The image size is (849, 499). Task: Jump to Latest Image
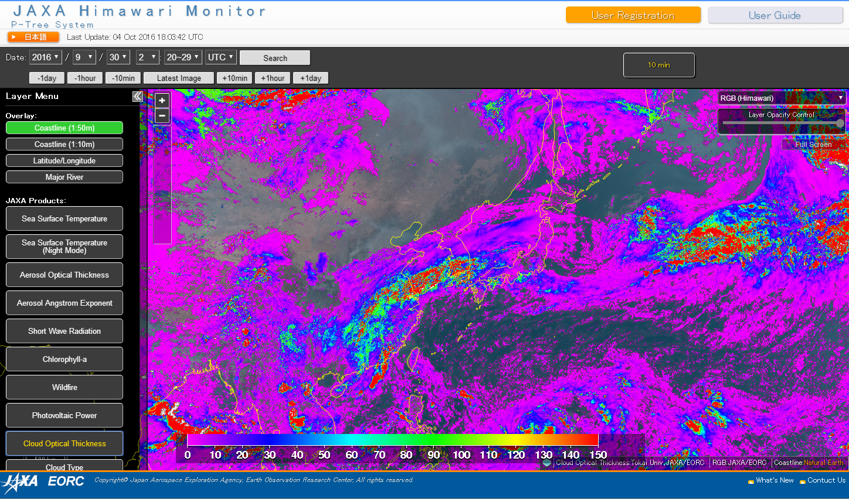179,78
